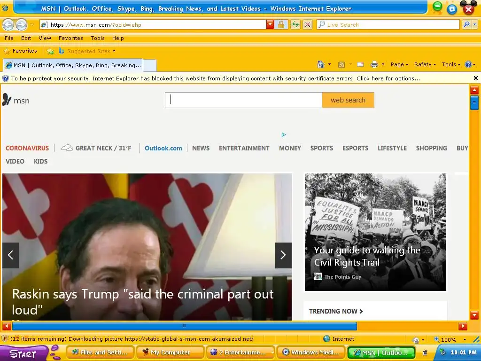
Task: Go to the ENTERTAINMENT section
Action: pos(244,148)
